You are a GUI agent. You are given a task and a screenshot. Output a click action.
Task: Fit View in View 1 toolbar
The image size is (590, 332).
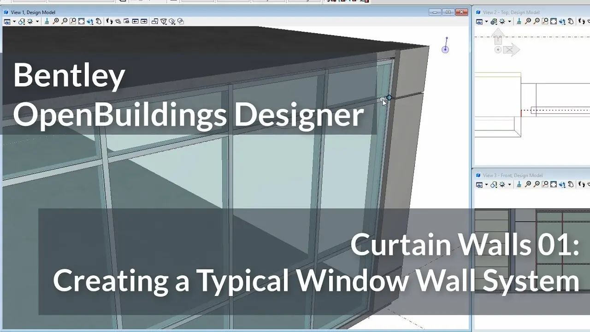[x=82, y=21]
